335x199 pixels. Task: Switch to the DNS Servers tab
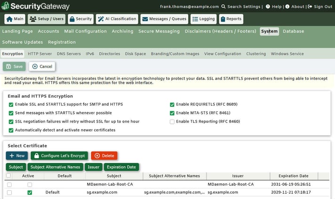(69, 54)
